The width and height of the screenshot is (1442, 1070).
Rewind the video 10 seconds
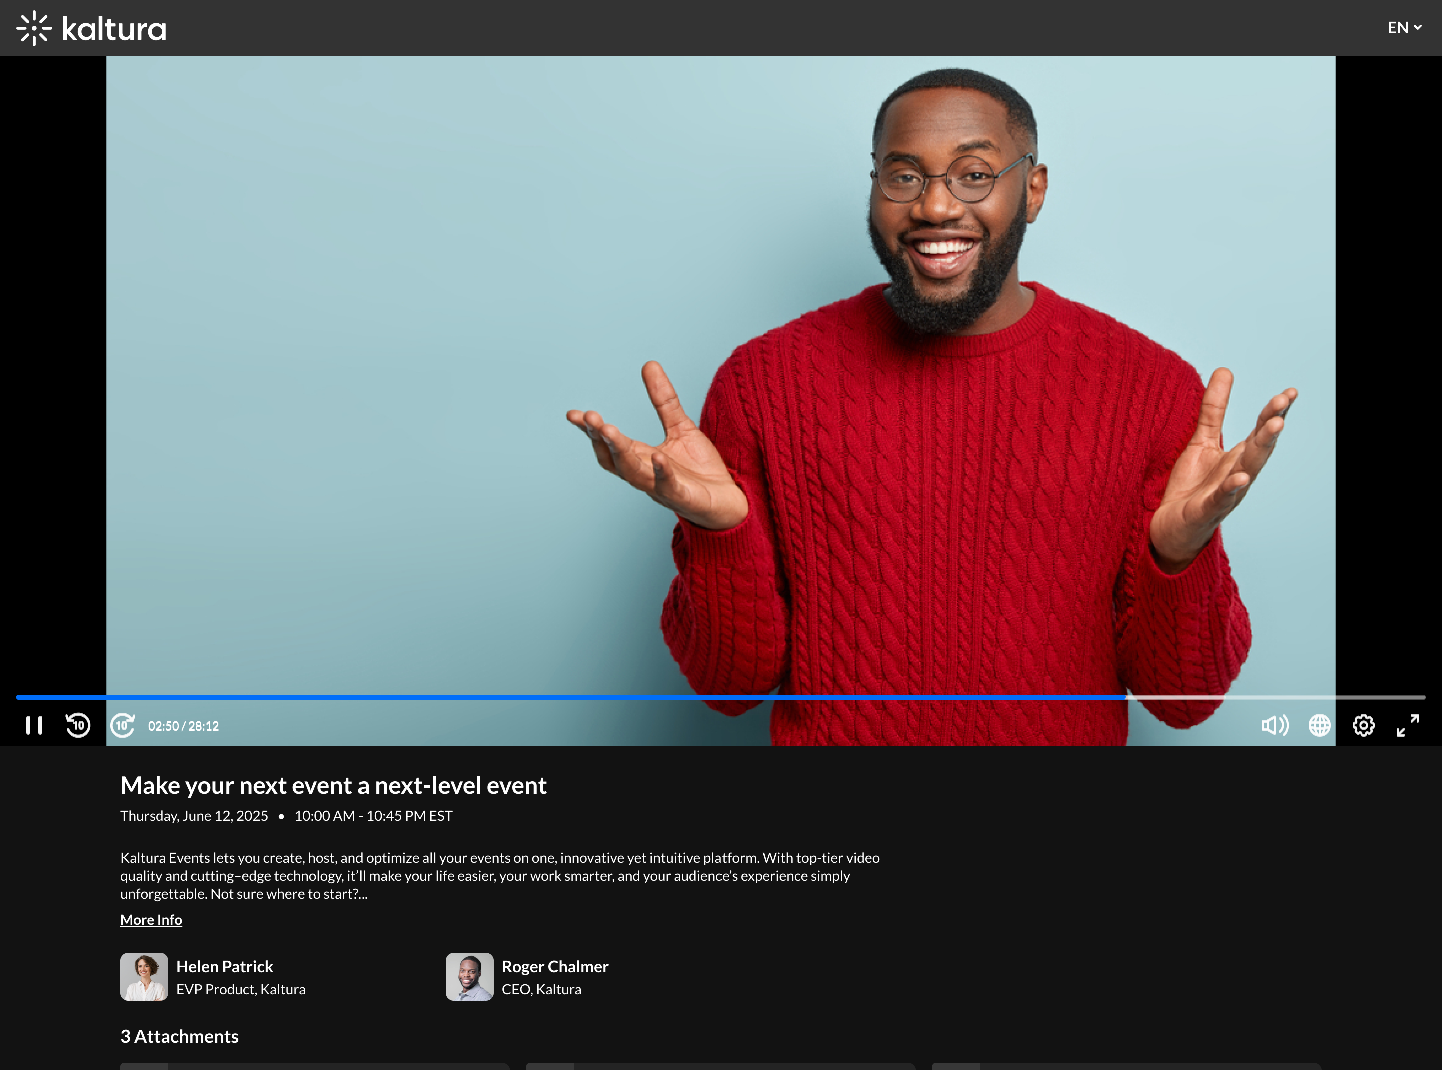point(78,725)
